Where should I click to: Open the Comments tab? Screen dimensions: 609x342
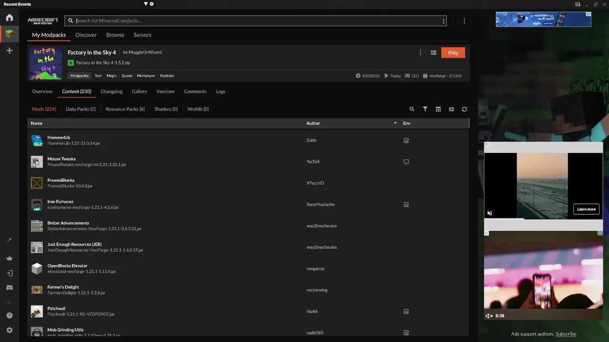[x=195, y=91]
